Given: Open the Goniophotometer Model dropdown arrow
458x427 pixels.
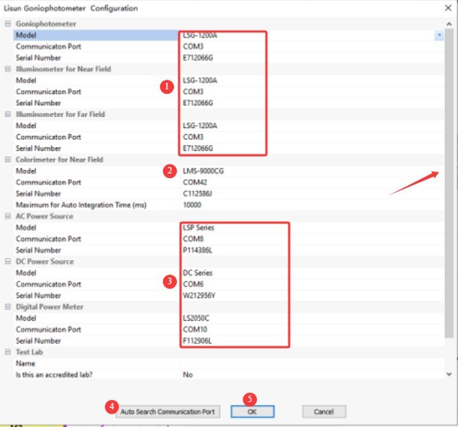Looking at the screenshot, I should 439,35.
